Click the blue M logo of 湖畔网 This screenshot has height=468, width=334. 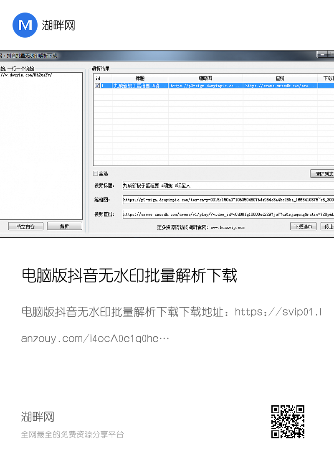tap(25, 25)
